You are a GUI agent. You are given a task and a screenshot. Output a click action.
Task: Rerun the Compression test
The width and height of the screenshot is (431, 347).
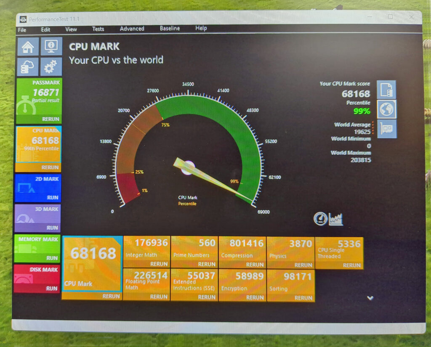coord(255,265)
